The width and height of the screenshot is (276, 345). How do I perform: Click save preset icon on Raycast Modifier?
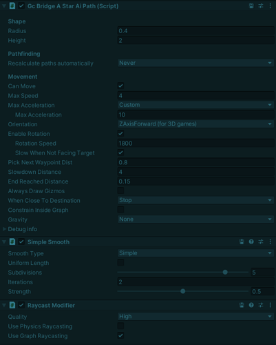coord(242,305)
